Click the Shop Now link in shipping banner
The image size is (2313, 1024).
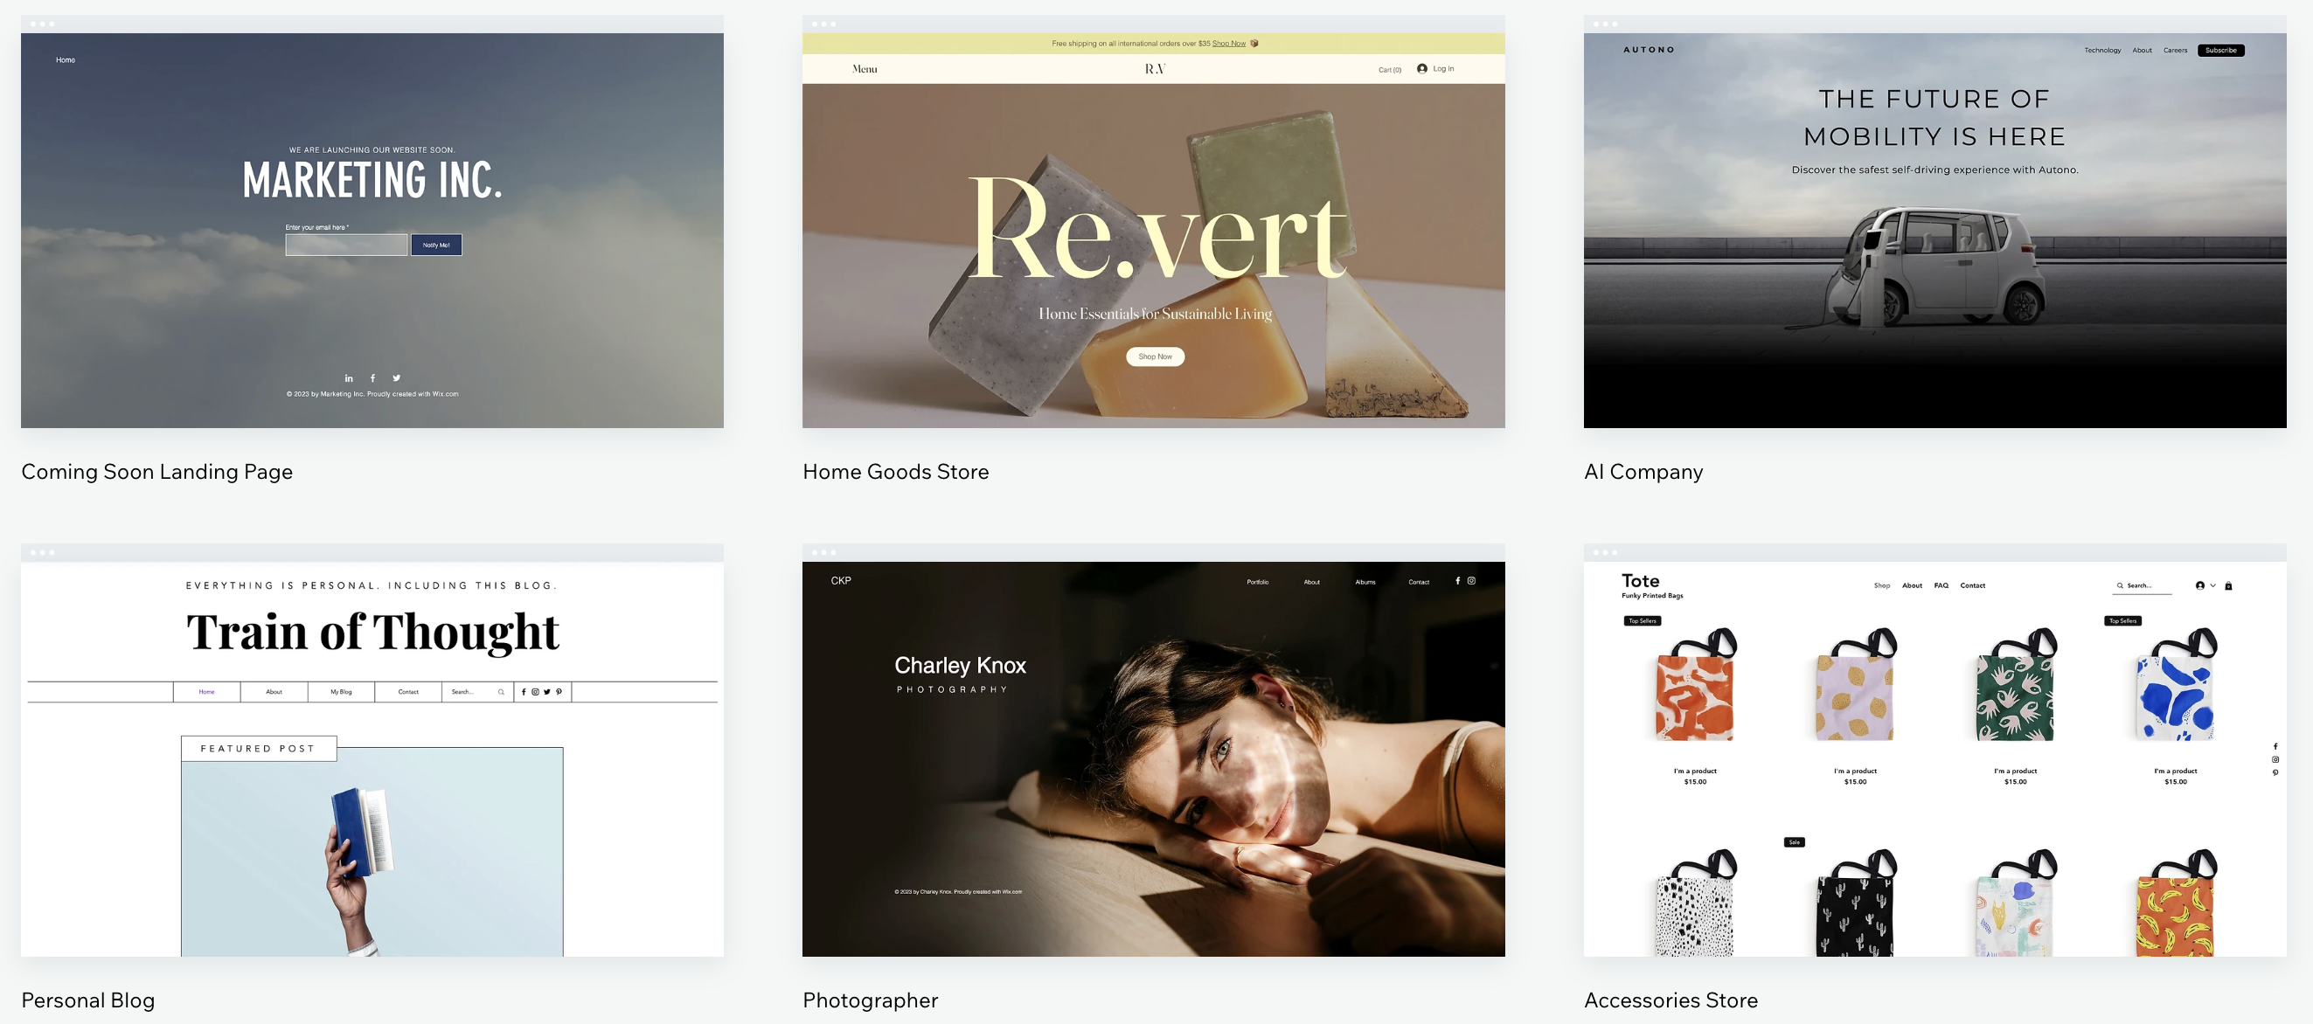pyautogui.click(x=1228, y=44)
